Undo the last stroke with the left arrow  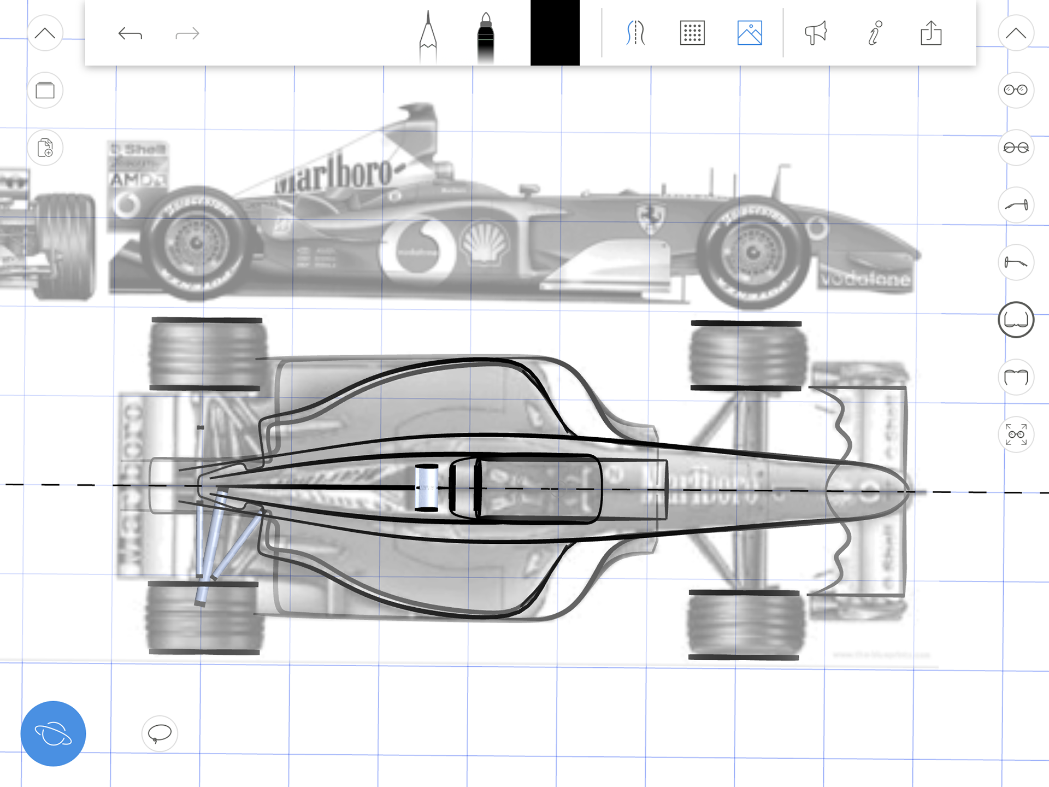pyautogui.click(x=130, y=34)
